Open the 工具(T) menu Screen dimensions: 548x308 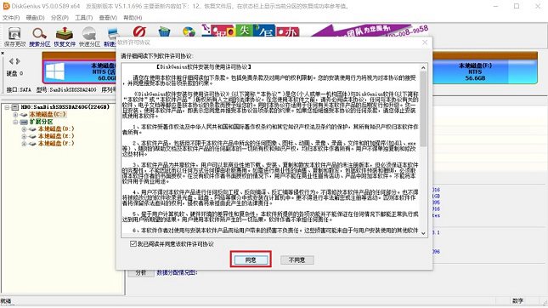[84, 18]
